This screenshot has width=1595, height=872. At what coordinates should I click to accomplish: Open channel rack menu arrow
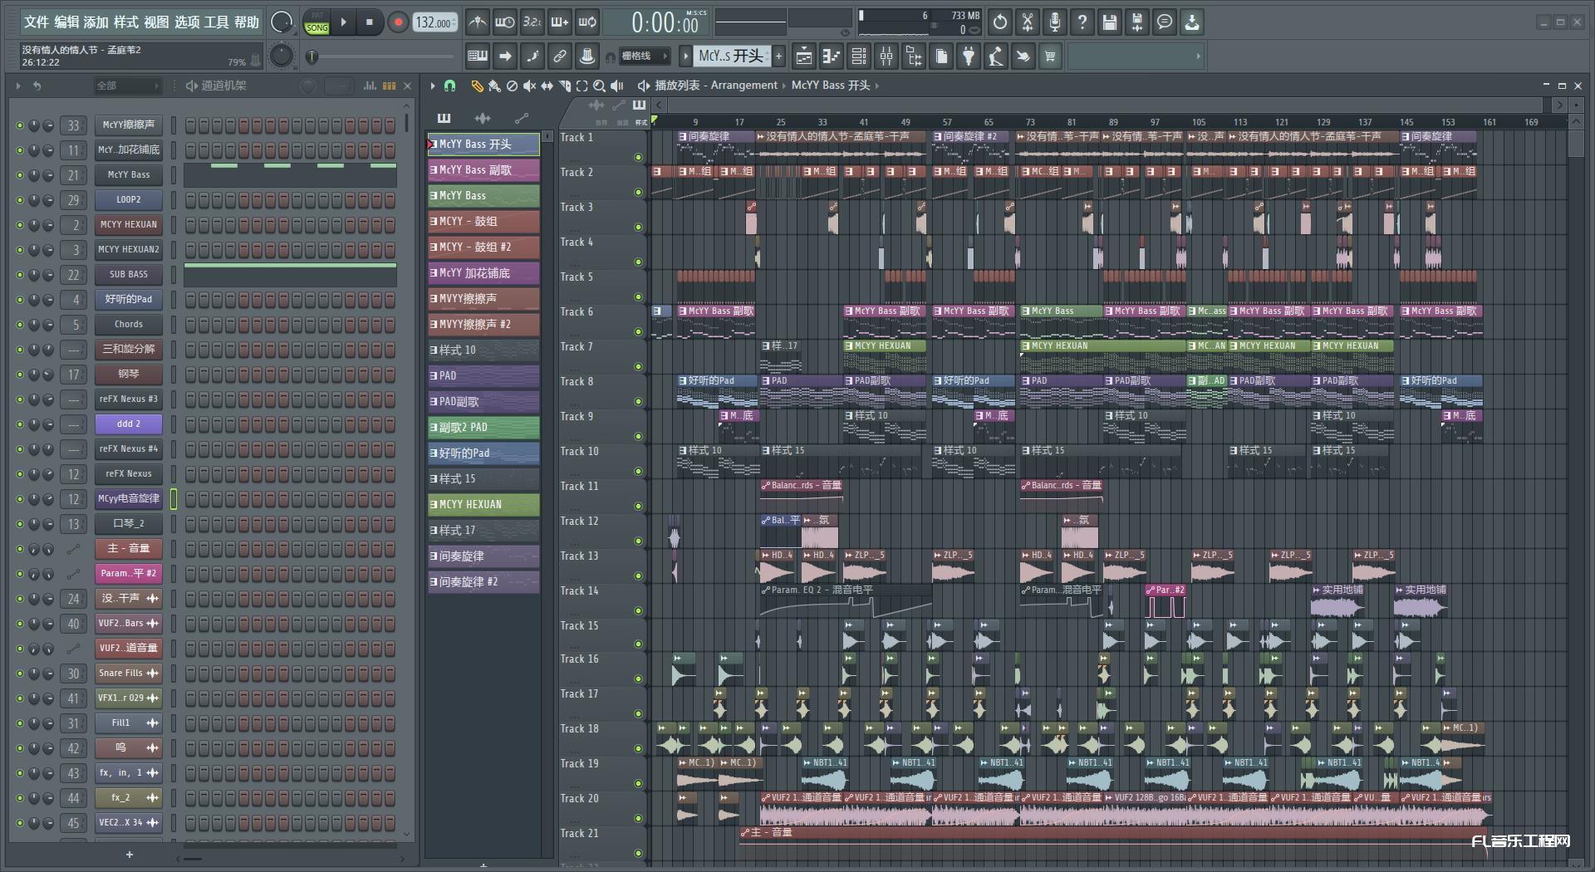(x=17, y=86)
